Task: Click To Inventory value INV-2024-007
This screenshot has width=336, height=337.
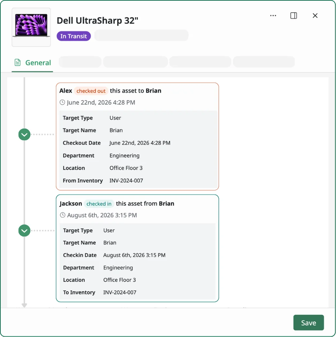Action: point(120,292)
